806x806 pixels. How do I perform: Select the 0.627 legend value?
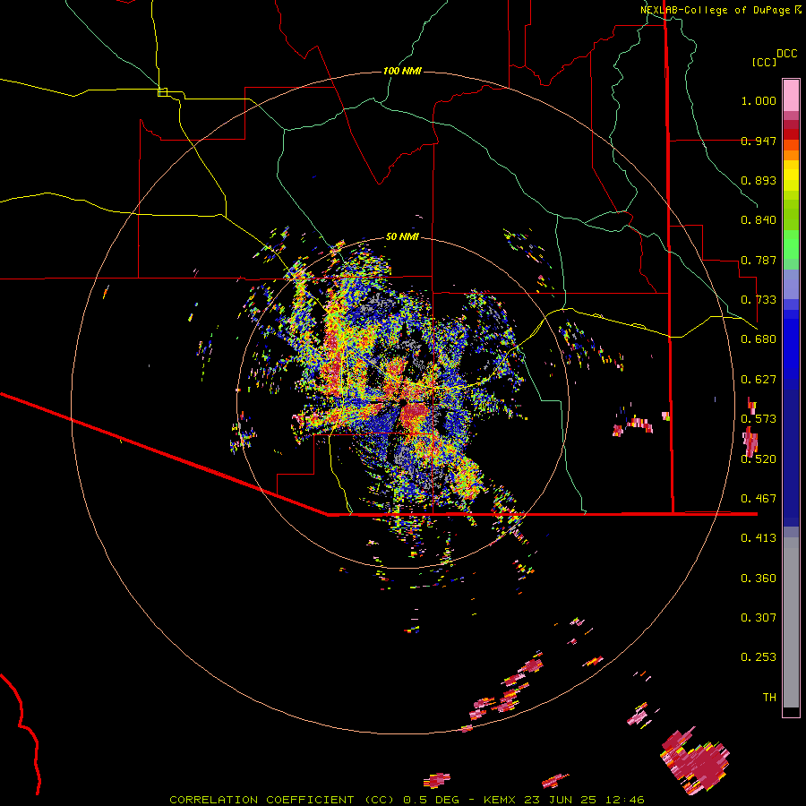[x=759, y=380]
